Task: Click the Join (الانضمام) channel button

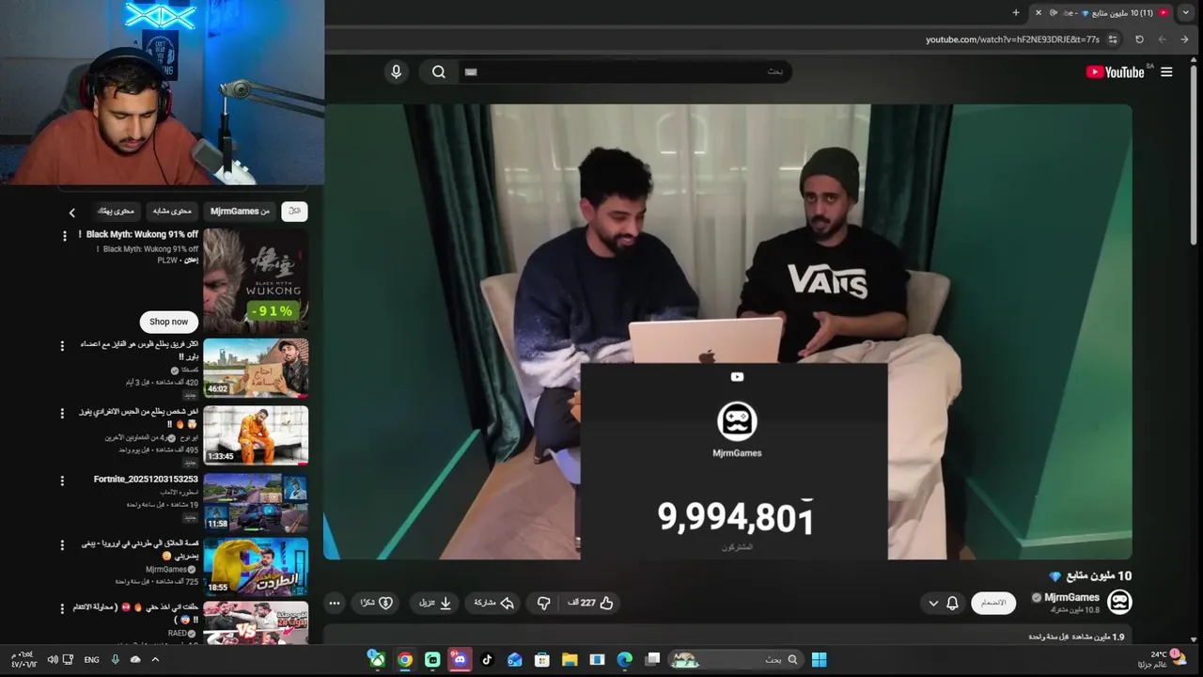Action: tap(993, 603)
